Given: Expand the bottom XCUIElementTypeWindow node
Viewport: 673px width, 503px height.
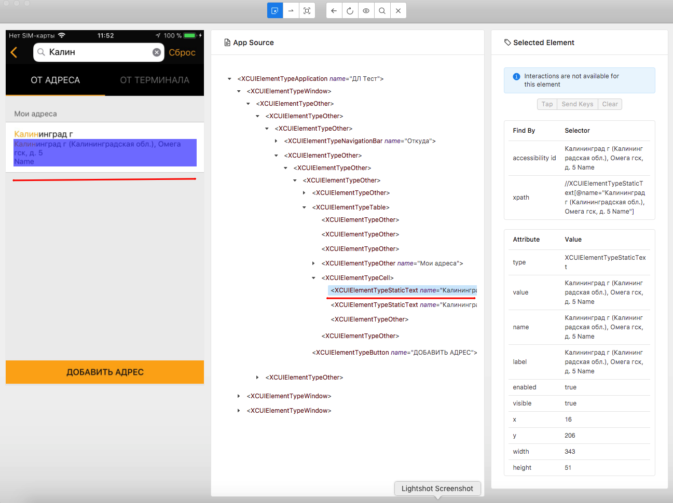Looking at the screenshot, I should point(239,410).
